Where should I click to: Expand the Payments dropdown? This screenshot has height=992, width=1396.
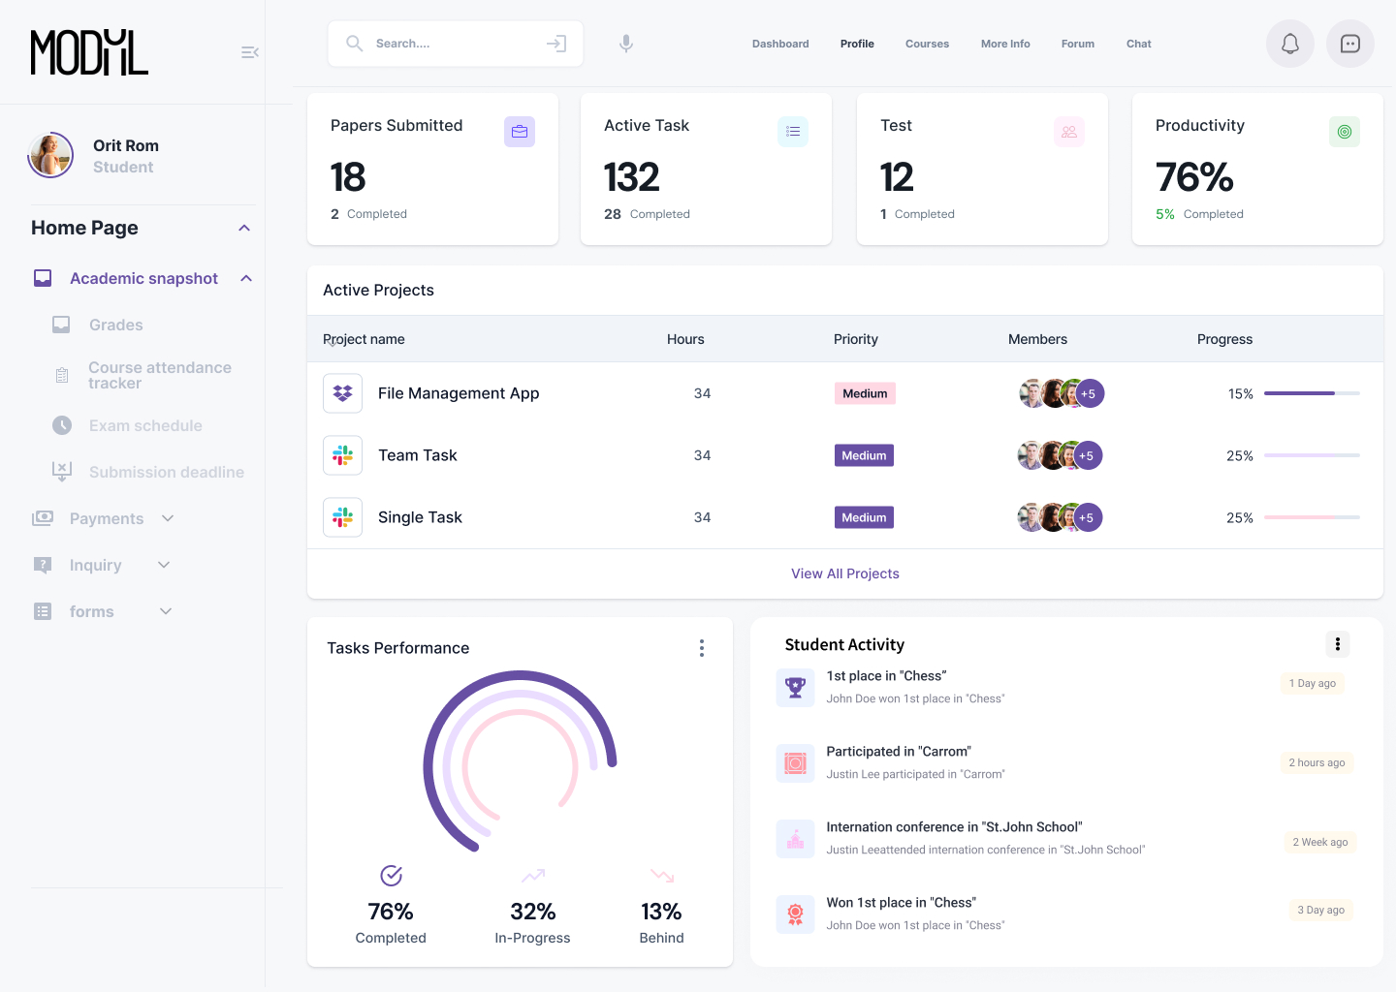tap(168, 518)
